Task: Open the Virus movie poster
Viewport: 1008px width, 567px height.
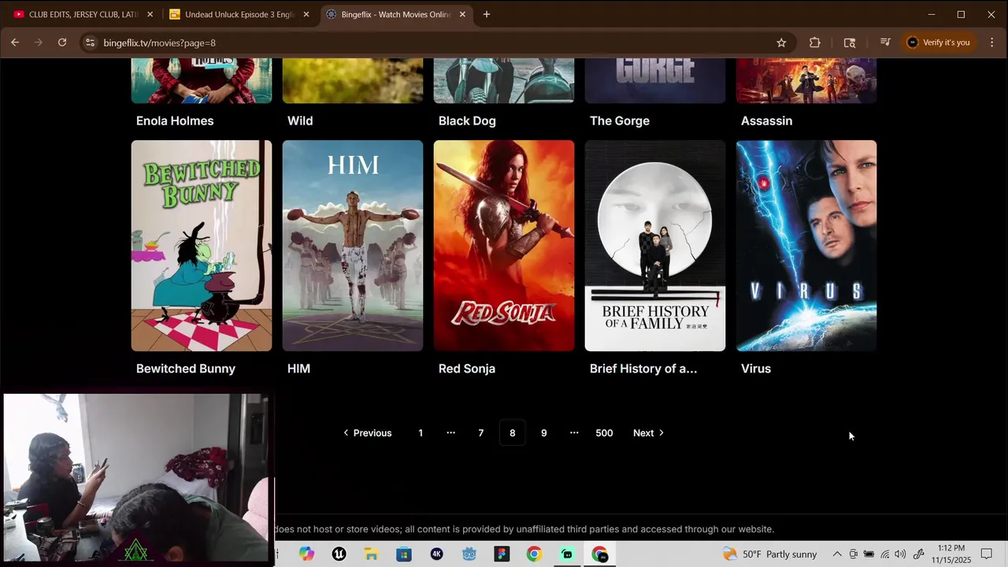Action: tap(806, 246)
